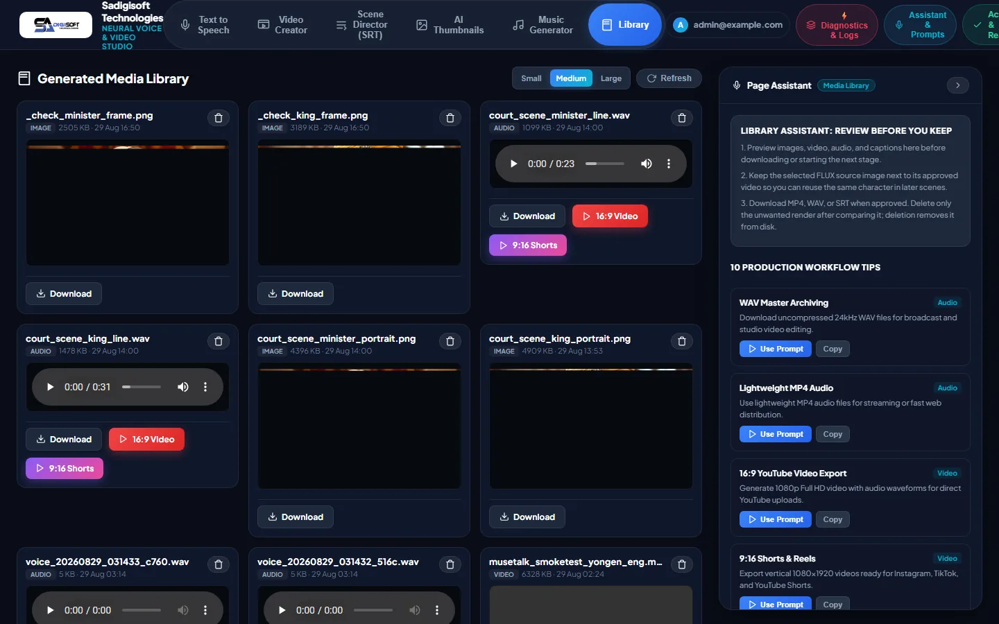Open the Music Generator tab
This screenshot has height=624, width=999.
tap(543, 25)
